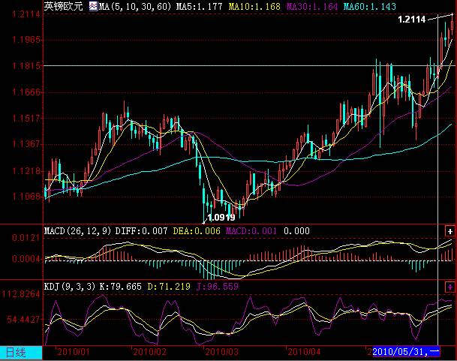Select the 日线 daily period tab

pos(21,353)
